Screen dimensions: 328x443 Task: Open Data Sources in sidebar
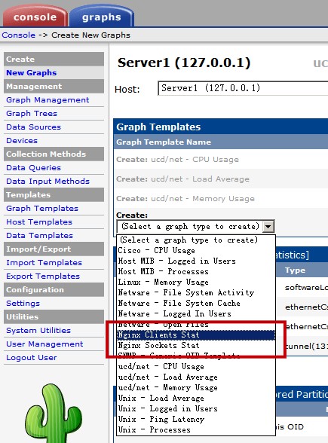point(33,127)
